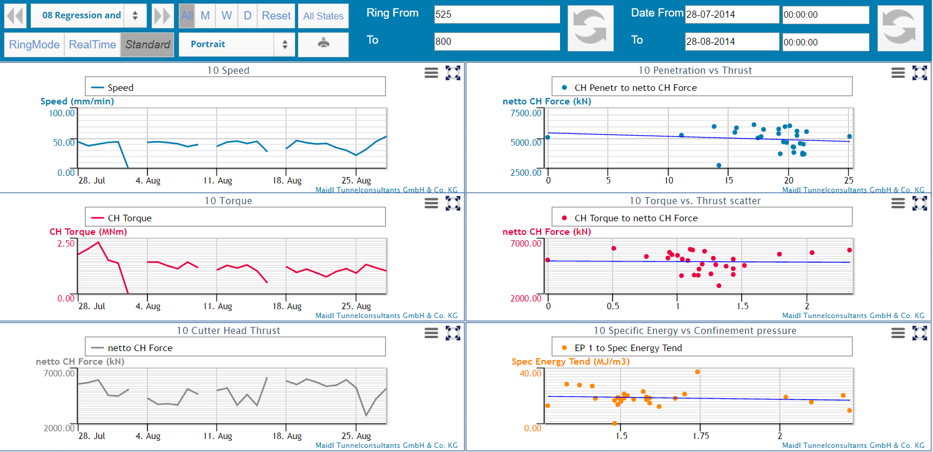This screenshot has height=452, width=933.
Task: Go to the next dashboard page
Action: pos(162,16)
